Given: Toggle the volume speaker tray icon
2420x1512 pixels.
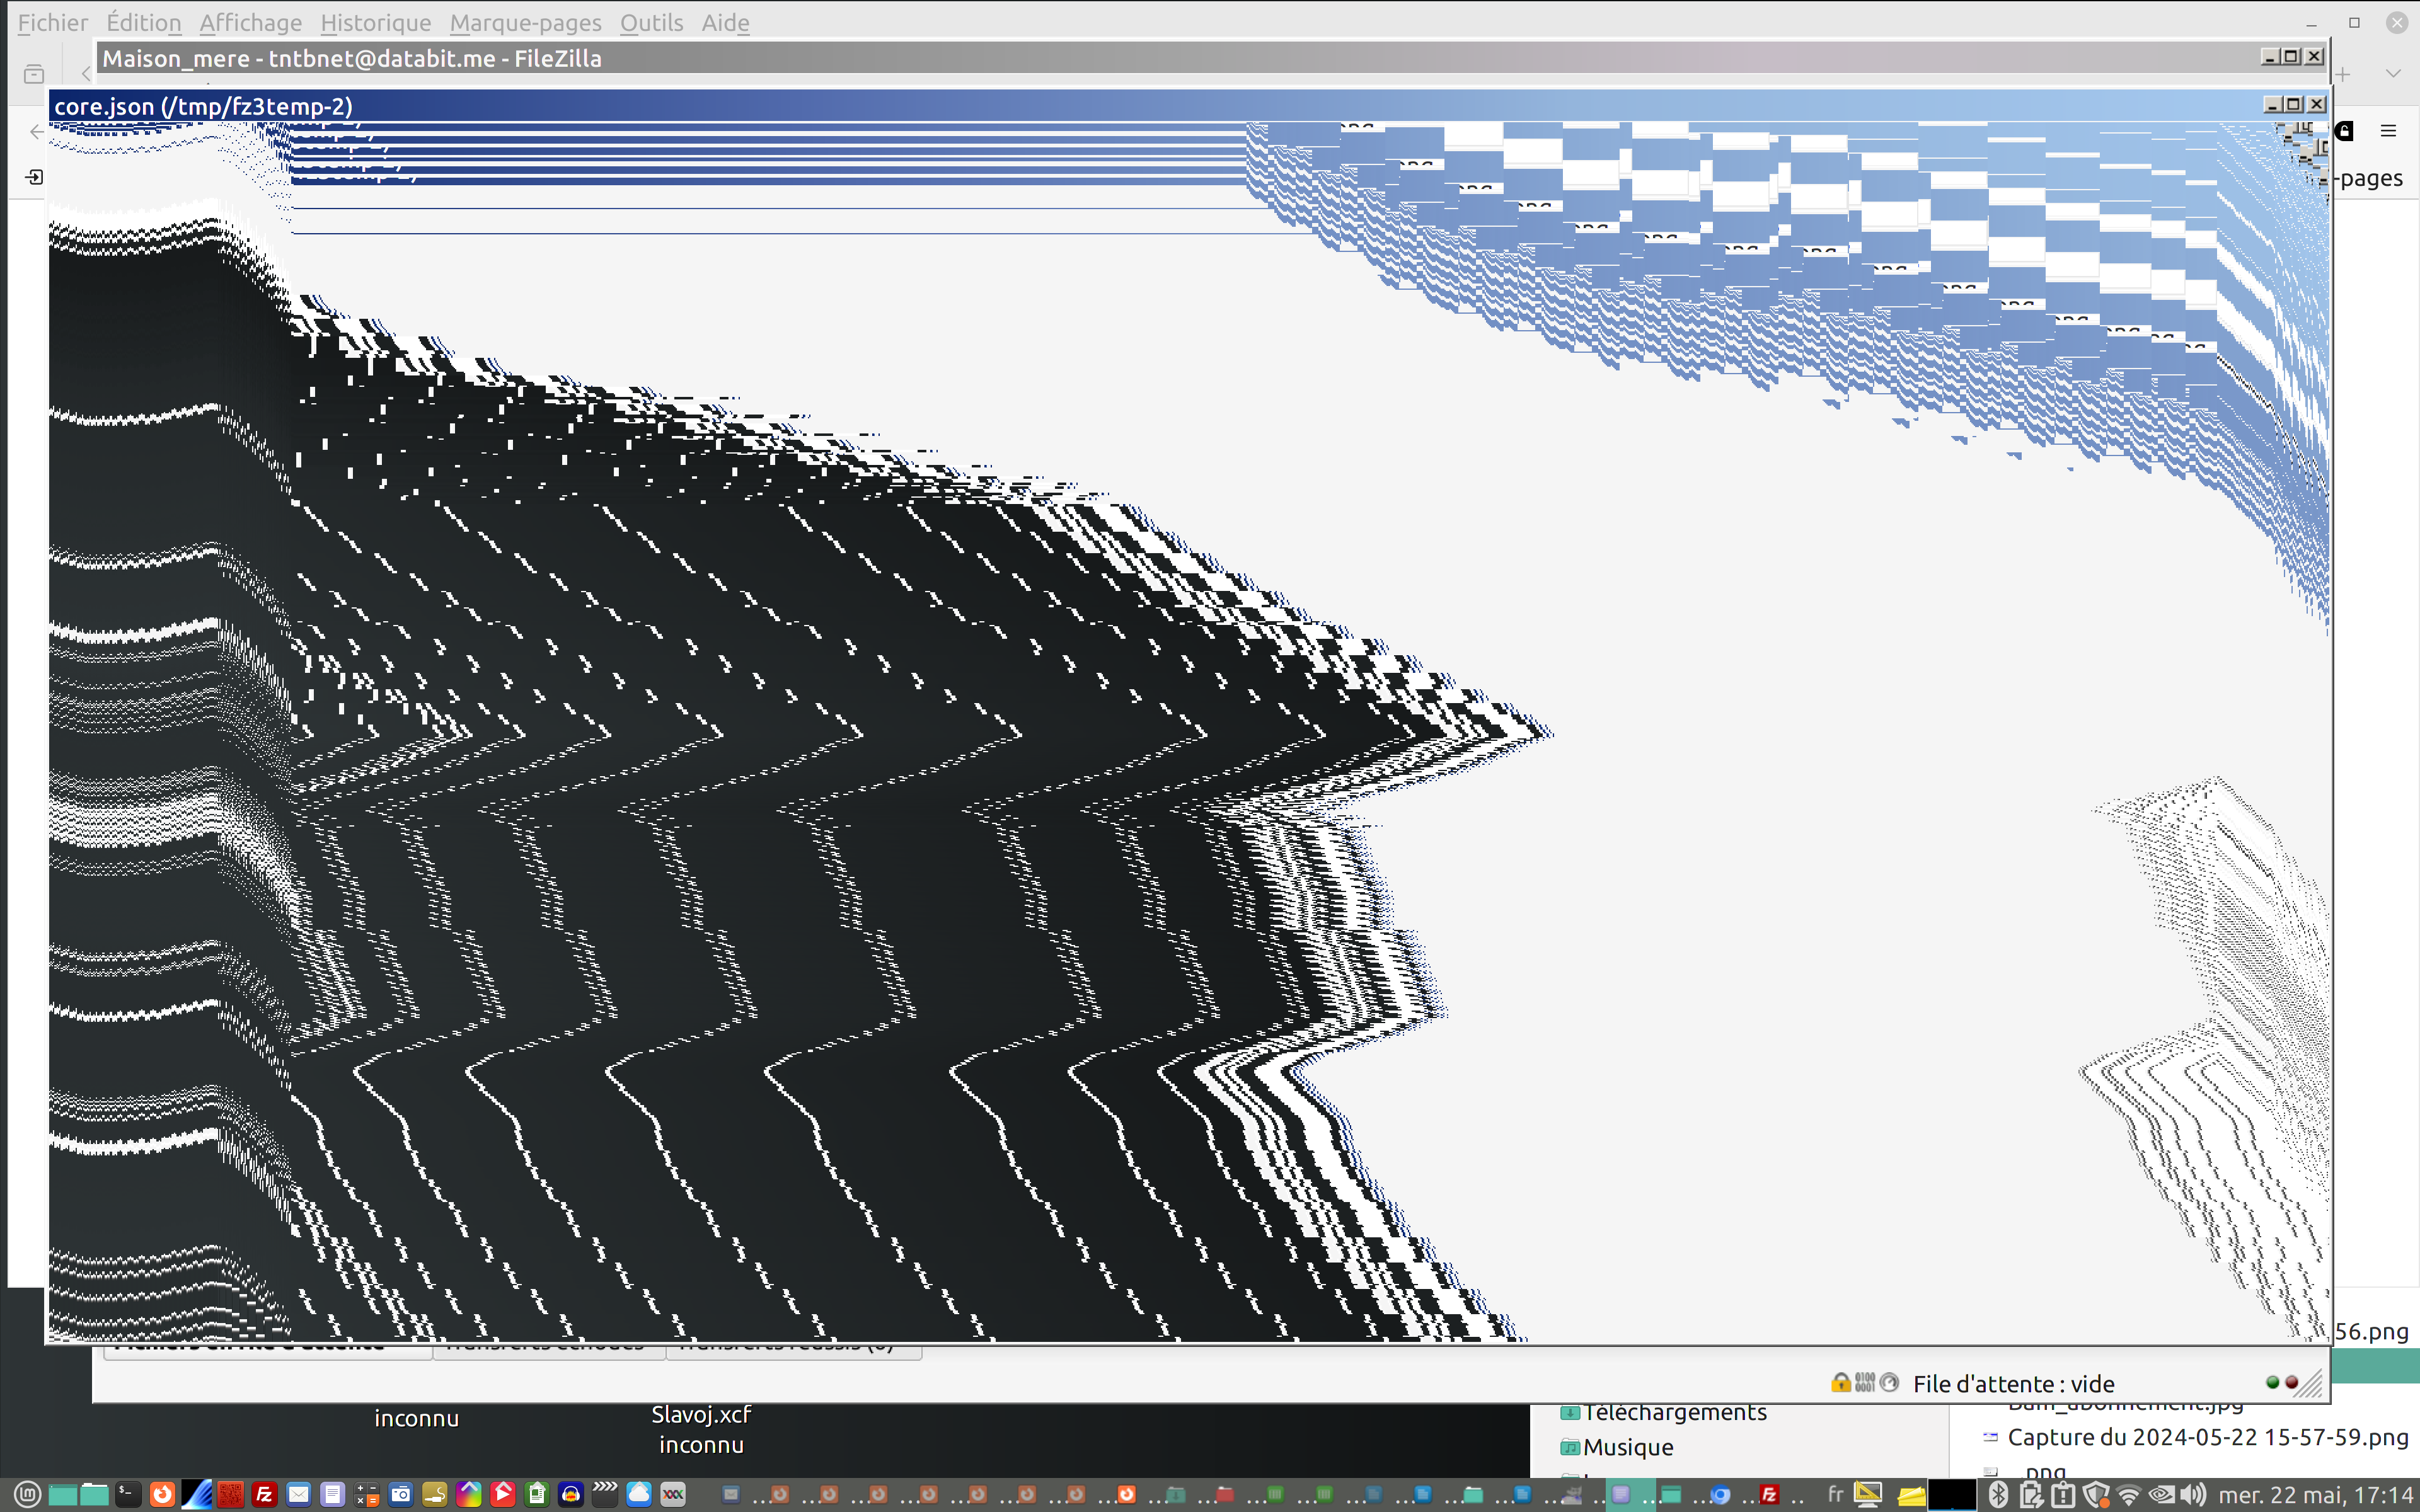Looking at the screenshot, I should point(2193,1495).
